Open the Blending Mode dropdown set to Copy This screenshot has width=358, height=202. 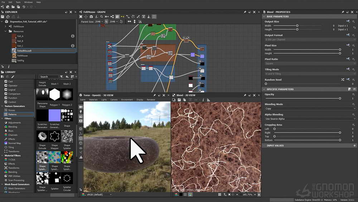coord(310,109)
